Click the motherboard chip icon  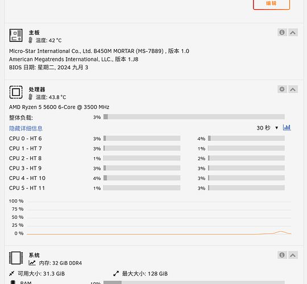(16, 35)
